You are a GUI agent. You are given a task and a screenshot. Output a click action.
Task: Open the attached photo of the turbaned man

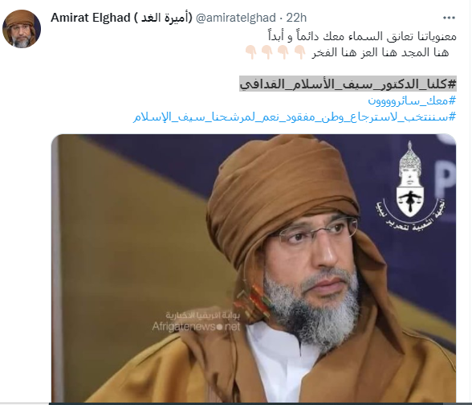tap(254, 268)
